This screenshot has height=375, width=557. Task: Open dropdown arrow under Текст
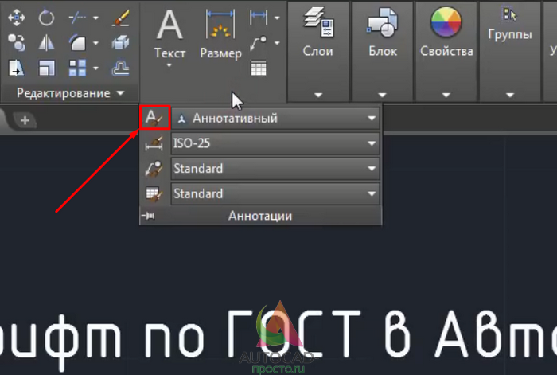(169, 65)
